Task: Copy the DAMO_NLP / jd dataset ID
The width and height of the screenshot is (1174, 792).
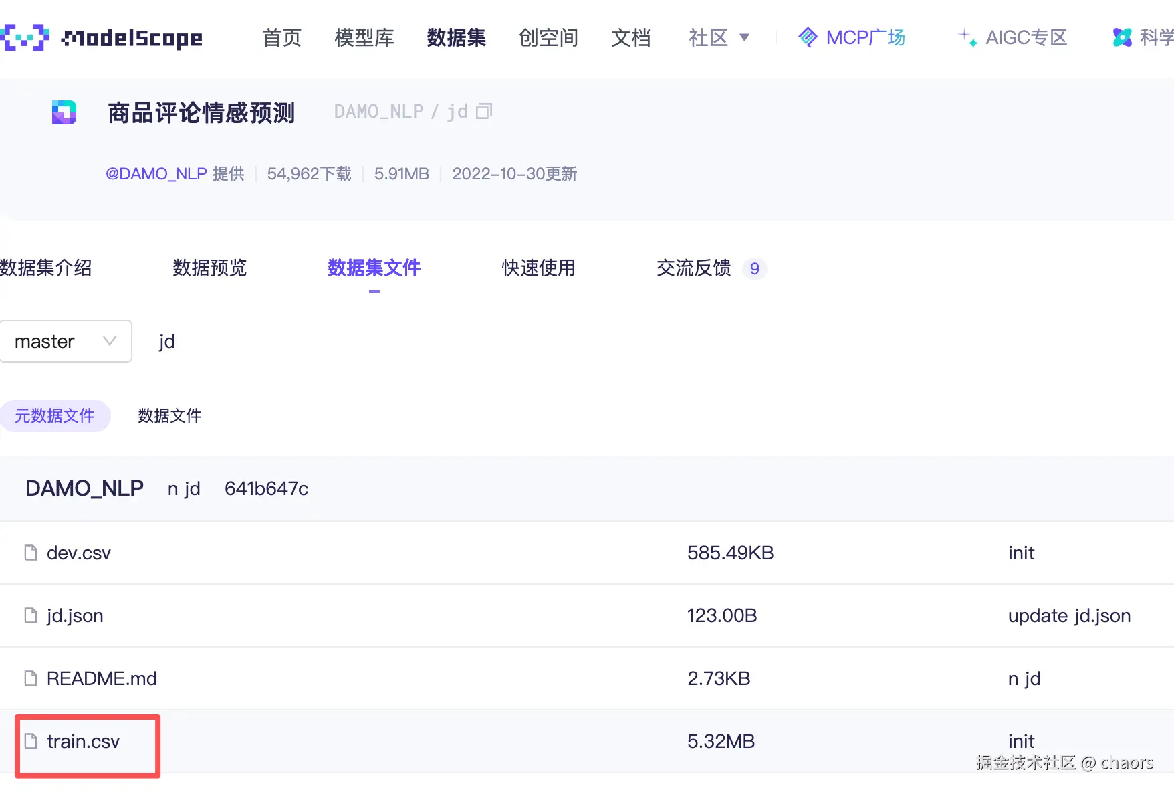Action: (x=484, y=112)
